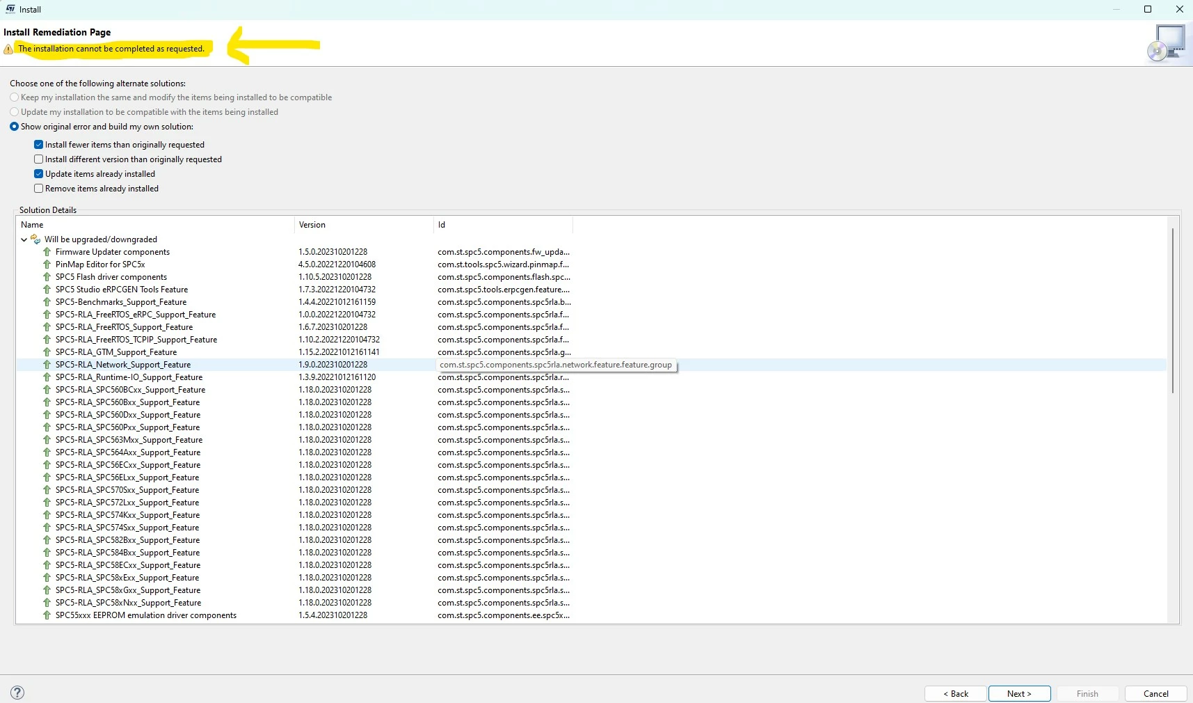This screenshot has height=703, width=1193.
Task: Click upgrade arrow for SPC5-RLA_Runtime-IO_Support_Feature
Action: click(x=47, y=377)
